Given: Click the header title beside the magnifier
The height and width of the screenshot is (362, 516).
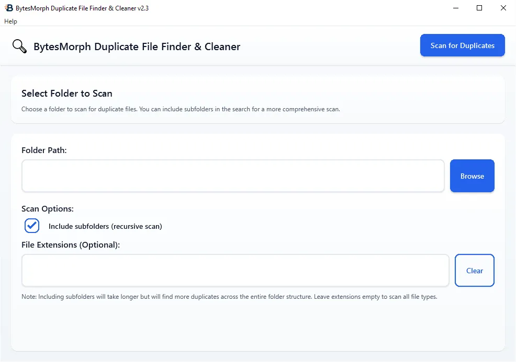Looking at the screenshot, I should pos(137,46).
